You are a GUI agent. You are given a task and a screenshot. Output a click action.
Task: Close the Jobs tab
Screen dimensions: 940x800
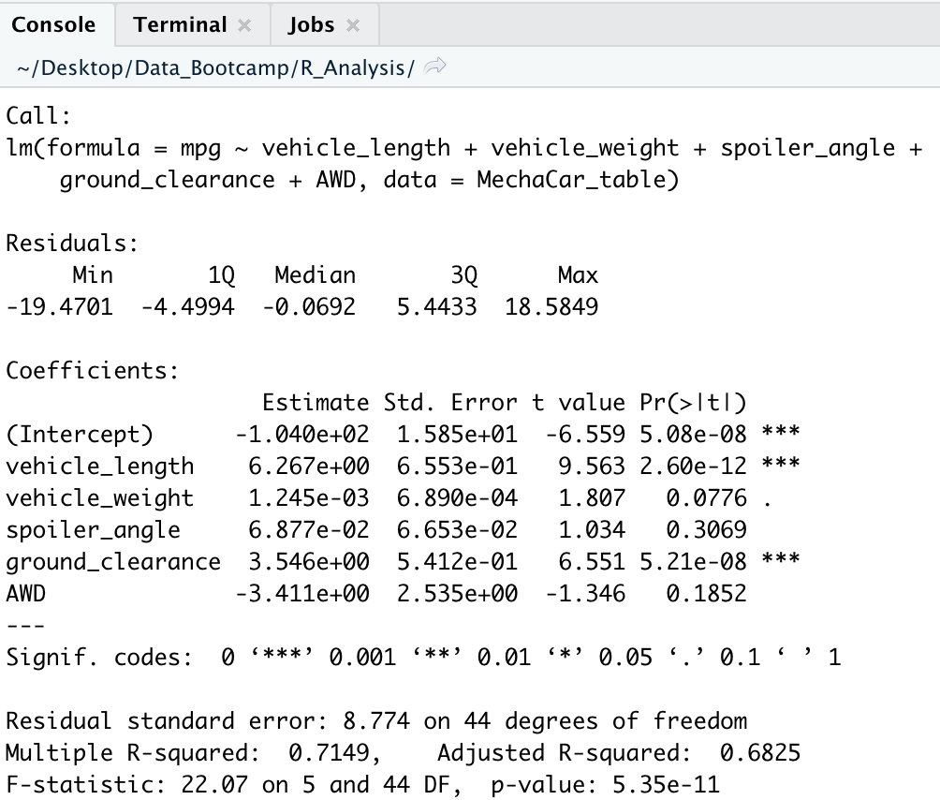353,24
